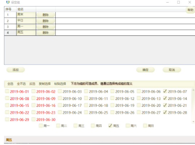Tick the 周三 weekday checkbox
195x145 pixels.
[x=75, y=126]
